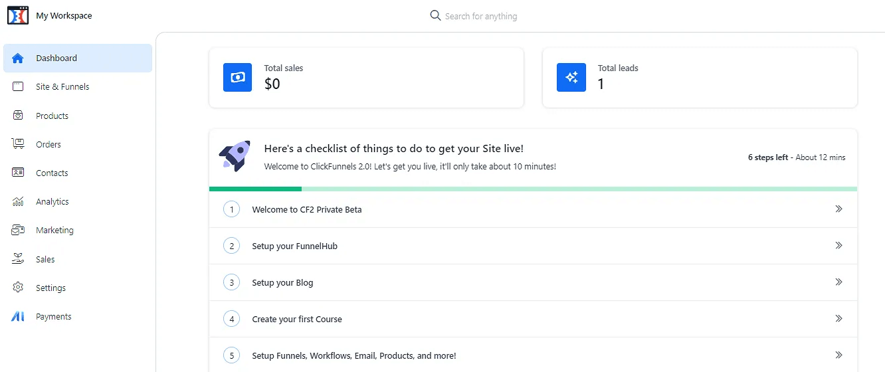Click the Analytics chart icon
This screenshot has height=372, width=885.
coord(18,202)
